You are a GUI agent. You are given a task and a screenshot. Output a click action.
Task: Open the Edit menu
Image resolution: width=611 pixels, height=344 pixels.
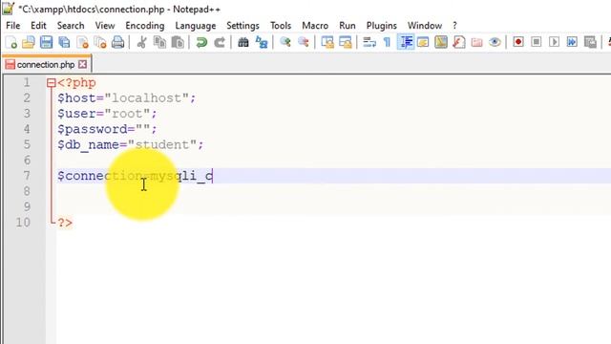pos(38,26)
